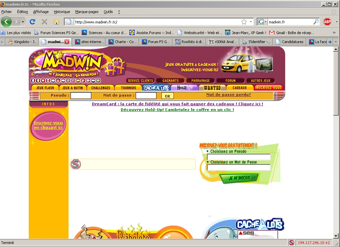
Task: Click the HOLD UP site tab
Action: coord(185,88)
